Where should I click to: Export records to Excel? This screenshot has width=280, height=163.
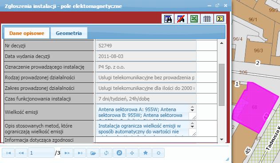point(194,19)
